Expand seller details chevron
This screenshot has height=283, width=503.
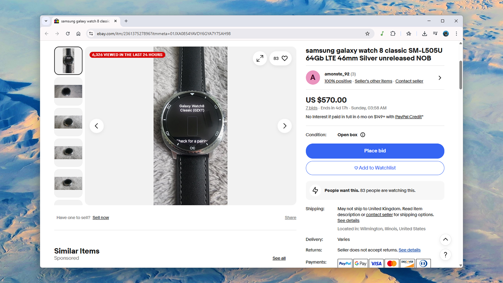point(440,78)
